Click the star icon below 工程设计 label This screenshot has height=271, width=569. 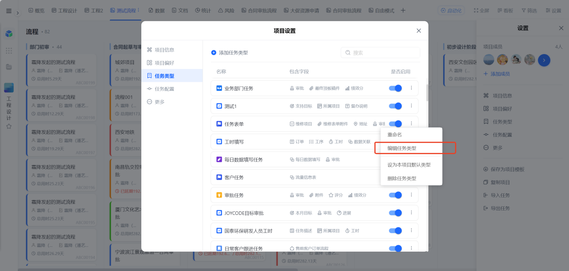point(9,126)
